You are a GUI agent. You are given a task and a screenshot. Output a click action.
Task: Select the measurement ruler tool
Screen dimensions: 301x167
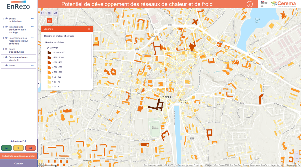coord(56,13)
